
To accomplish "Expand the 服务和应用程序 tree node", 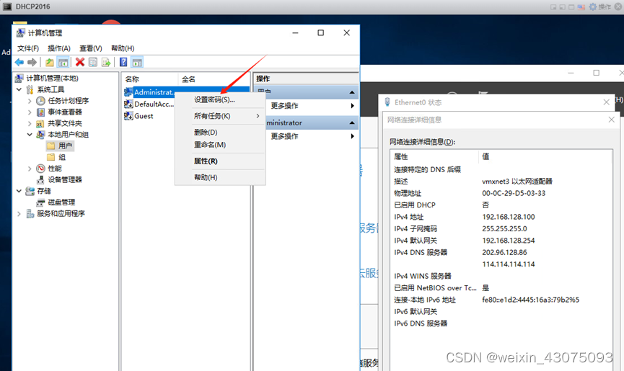I will pos(19,214).
